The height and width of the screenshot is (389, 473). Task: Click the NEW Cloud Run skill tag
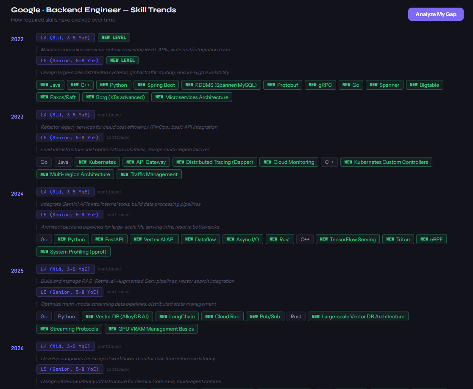(222, 316)
